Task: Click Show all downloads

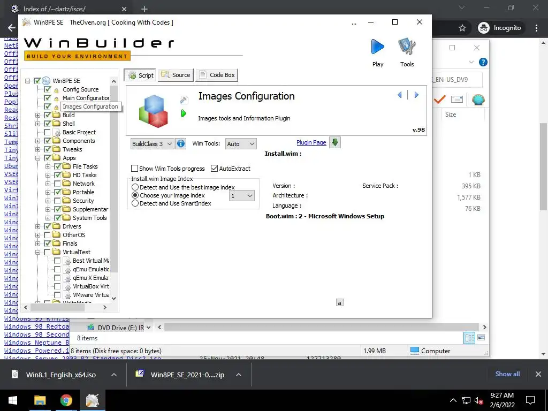Action: pos(507,374)
